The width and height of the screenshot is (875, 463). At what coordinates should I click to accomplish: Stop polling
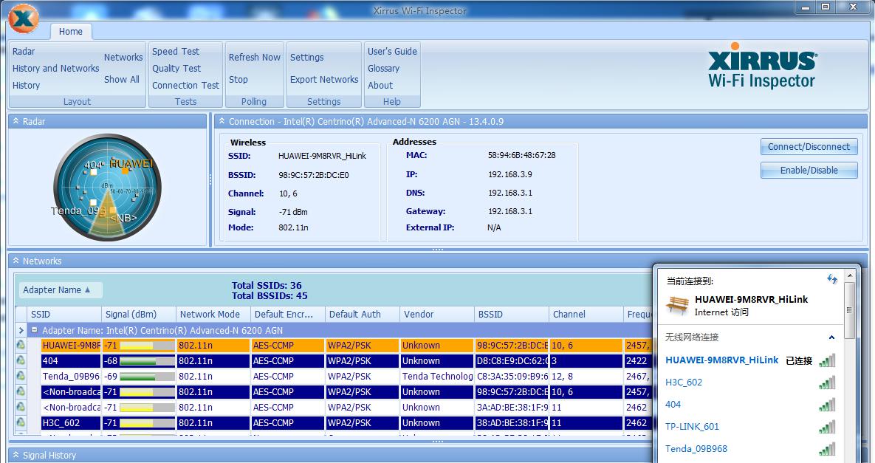pos(239,79)
